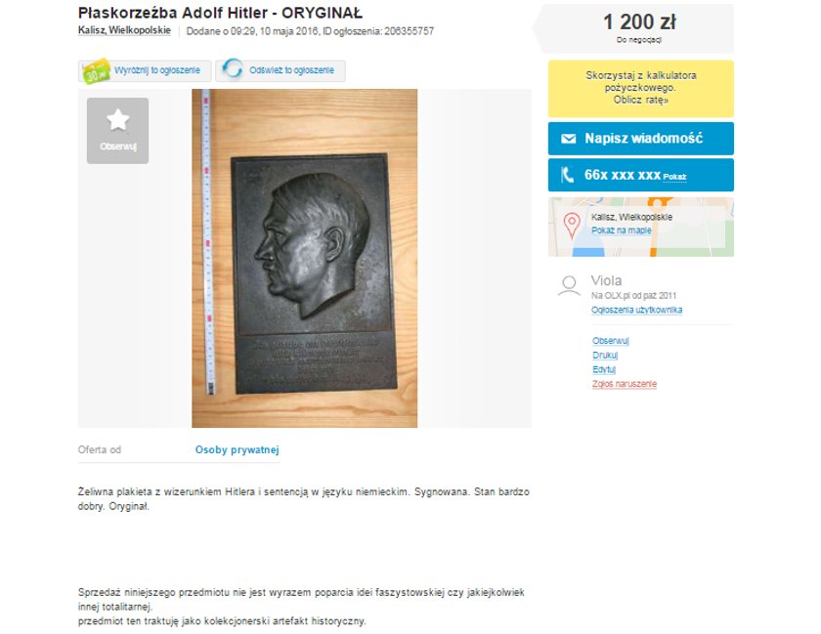Click the Obserwuj link under seller info

(611, 341)
